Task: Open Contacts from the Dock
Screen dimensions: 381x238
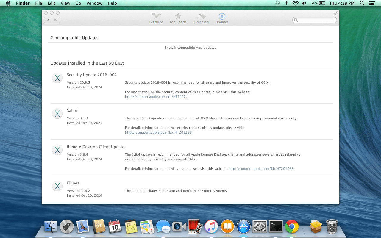Action: coord(99,227)
